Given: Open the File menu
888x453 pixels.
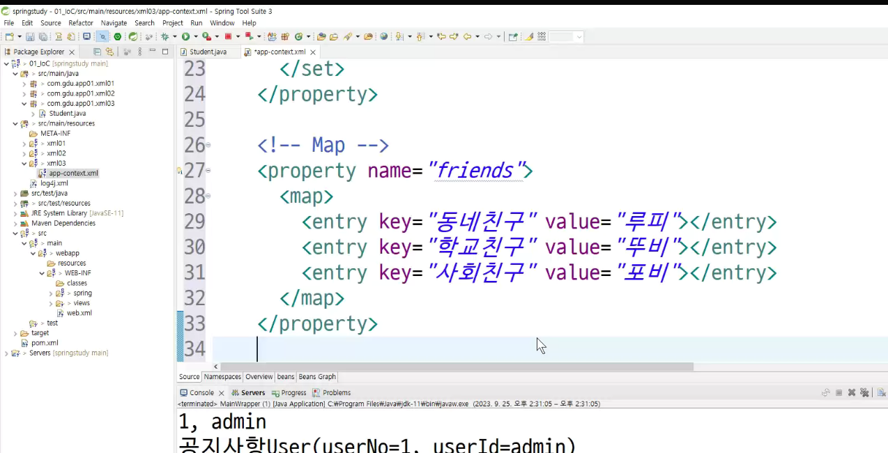Looking at the screenshot, I should coord(9,23).
